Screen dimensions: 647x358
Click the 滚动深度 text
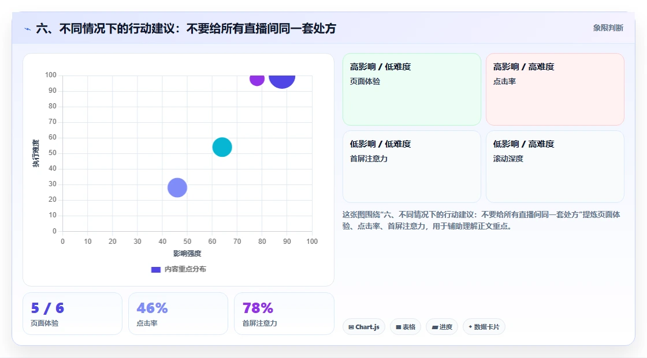tap(508, 159)
